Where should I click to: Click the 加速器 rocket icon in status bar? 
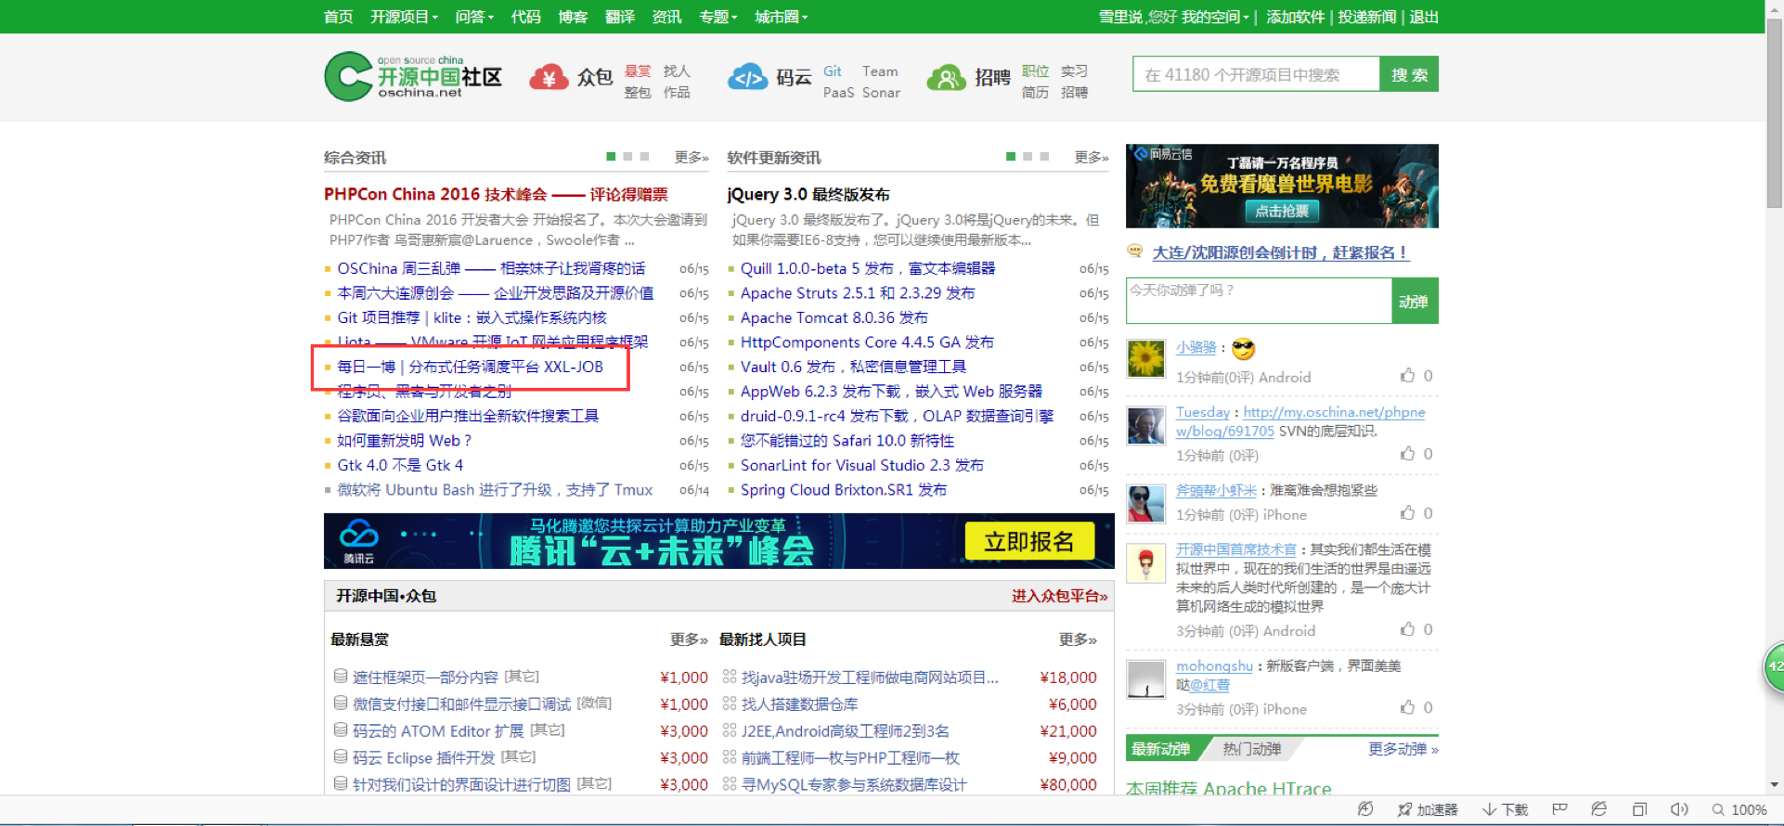(1404, 809)
